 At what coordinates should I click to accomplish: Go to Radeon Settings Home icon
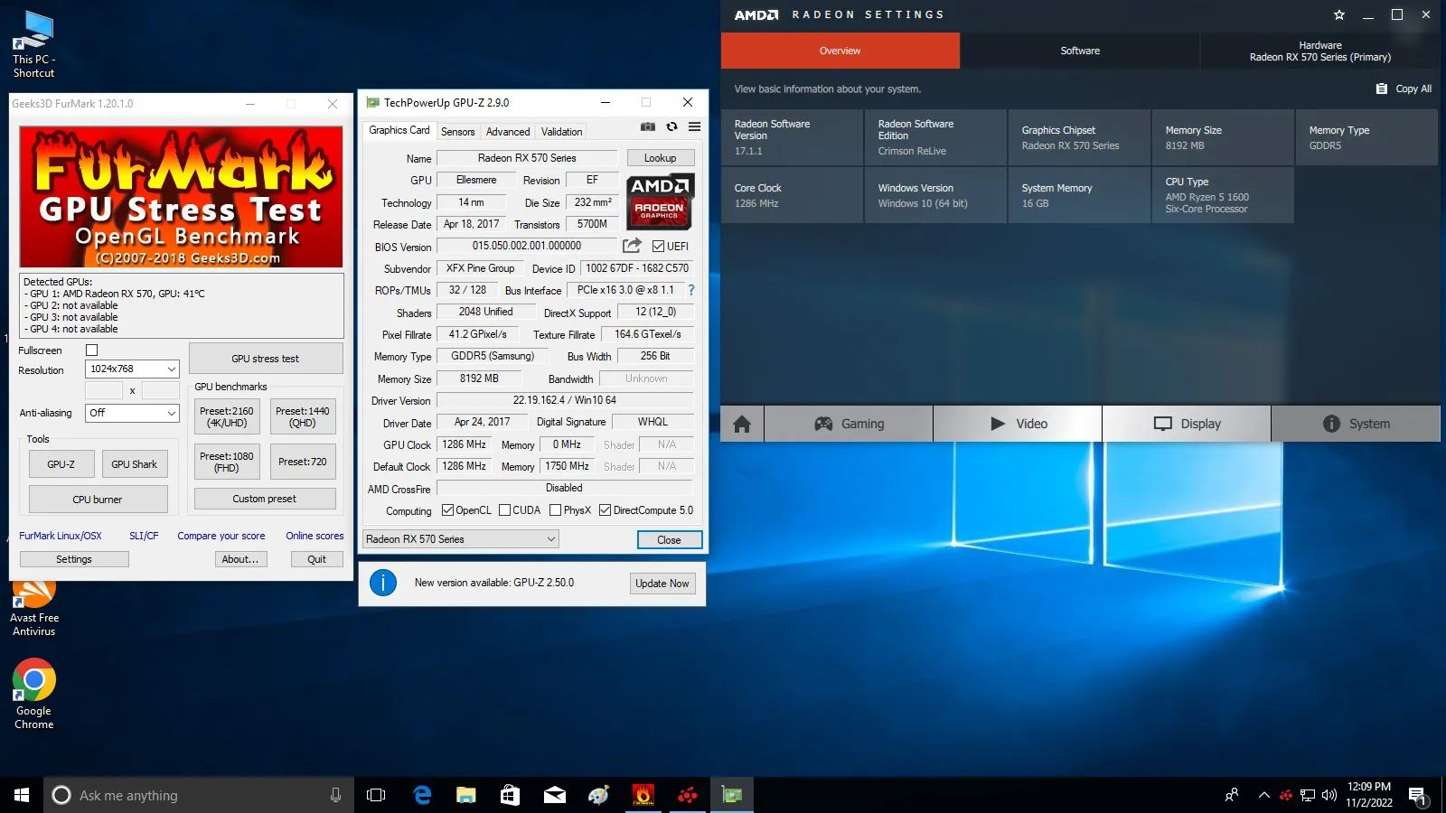(742, 424)
